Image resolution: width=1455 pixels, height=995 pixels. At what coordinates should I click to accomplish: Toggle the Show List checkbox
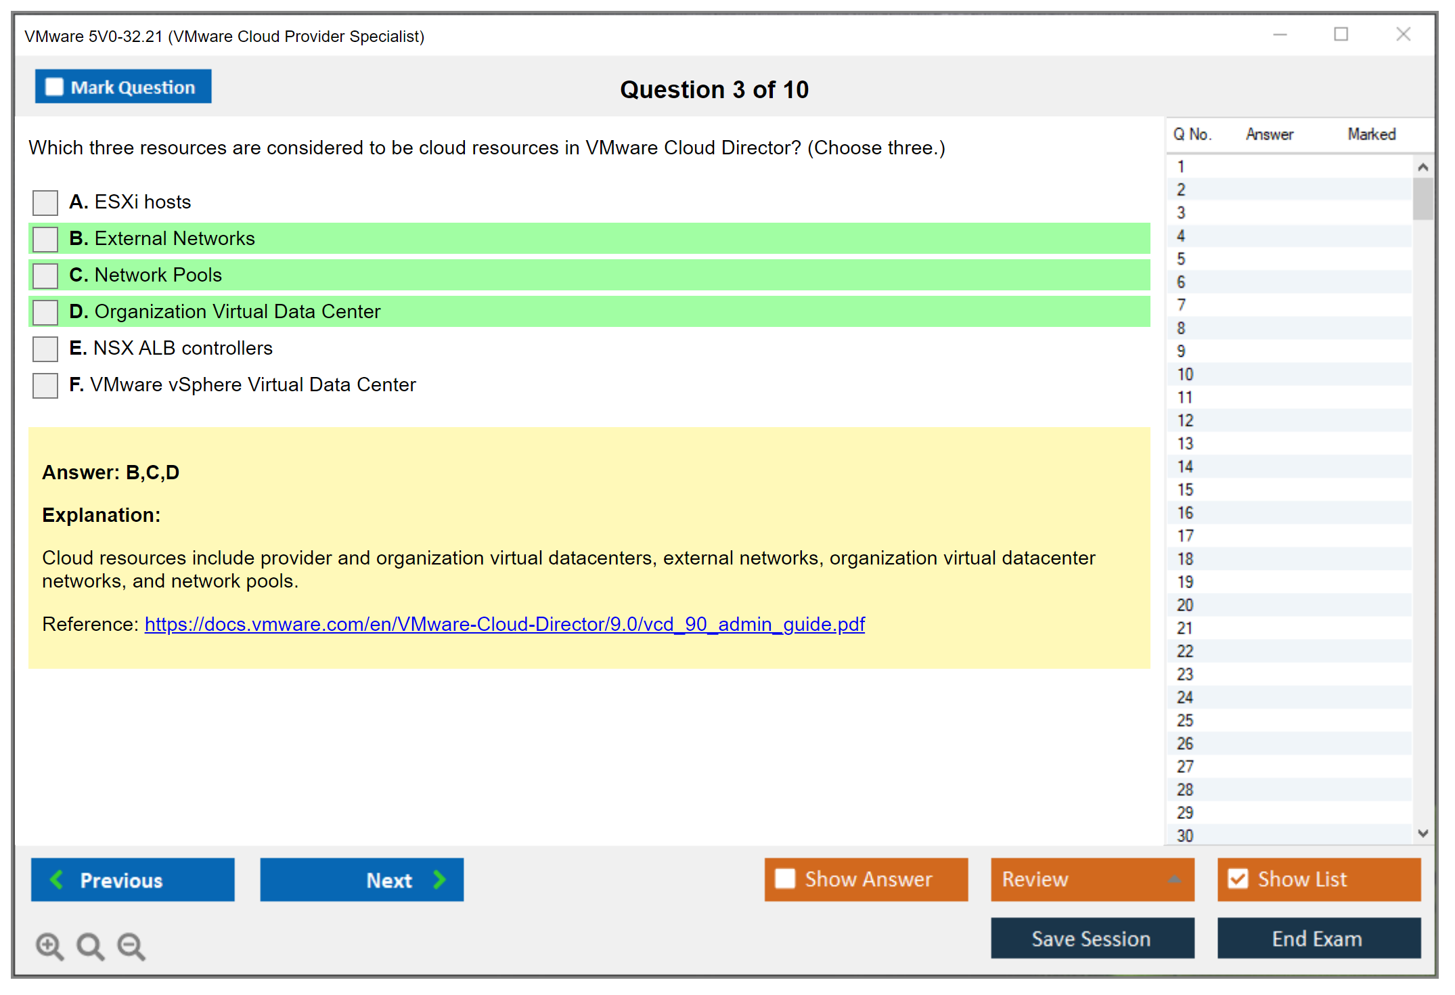click(1238, 879)
